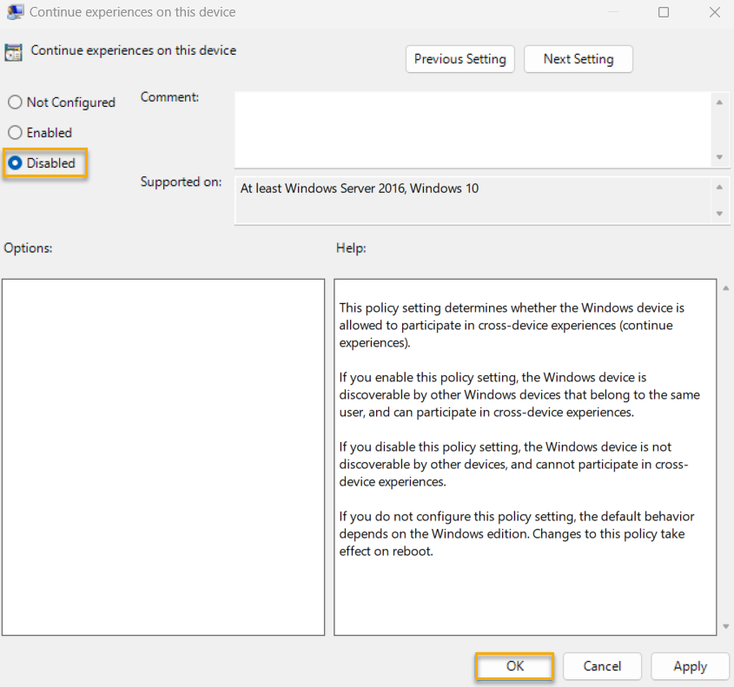
Task: Click the Supported on scroll-up arrow
Action: (x=720, y=186)
